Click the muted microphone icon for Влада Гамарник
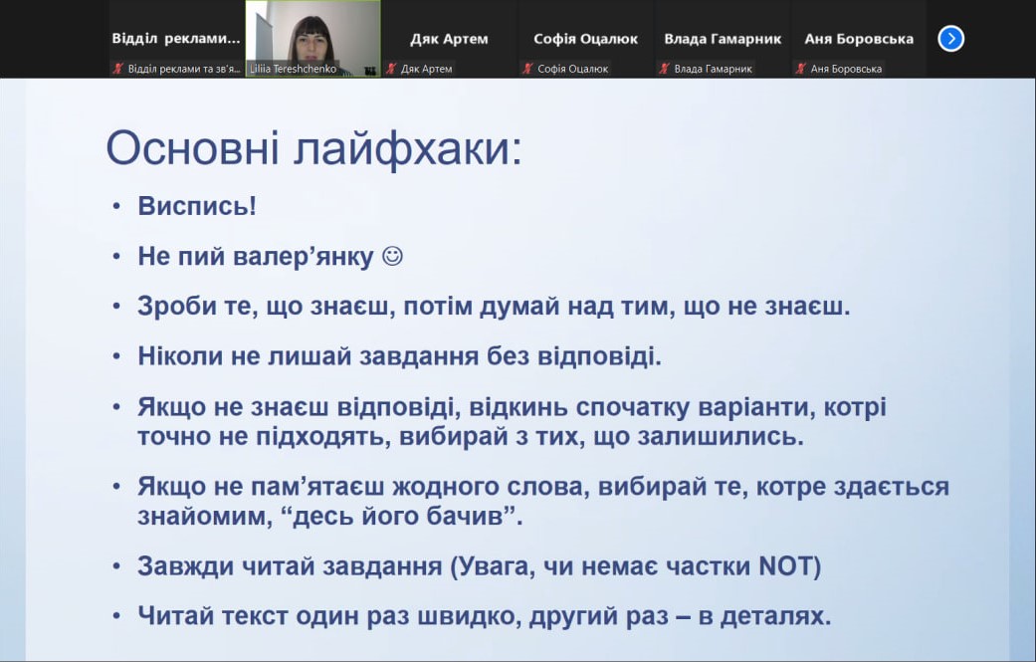Screen dimensions: 1036x662 [664, 69]
